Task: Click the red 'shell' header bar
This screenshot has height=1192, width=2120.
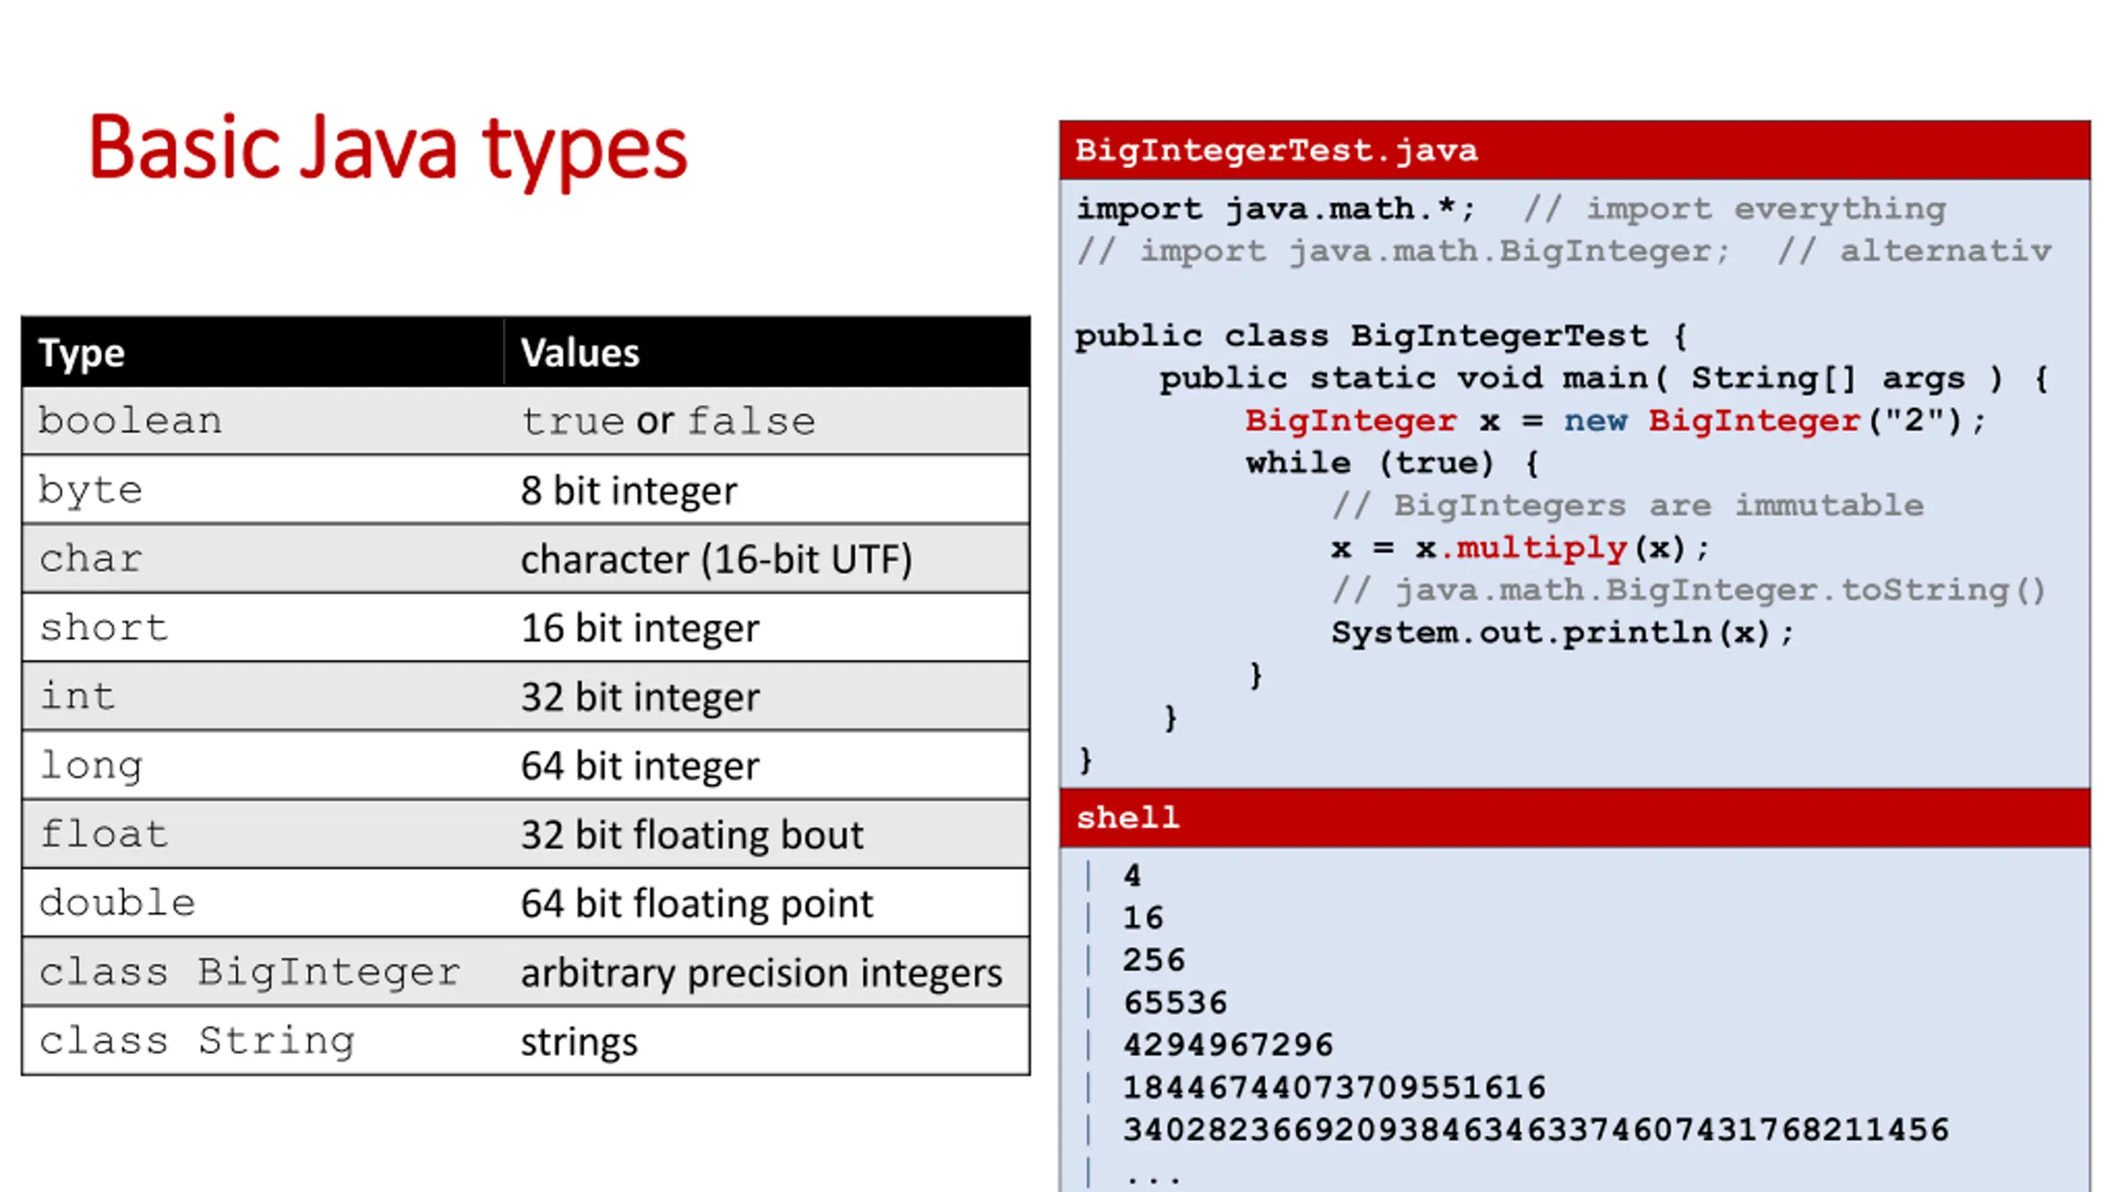Action: (1573, 818)
